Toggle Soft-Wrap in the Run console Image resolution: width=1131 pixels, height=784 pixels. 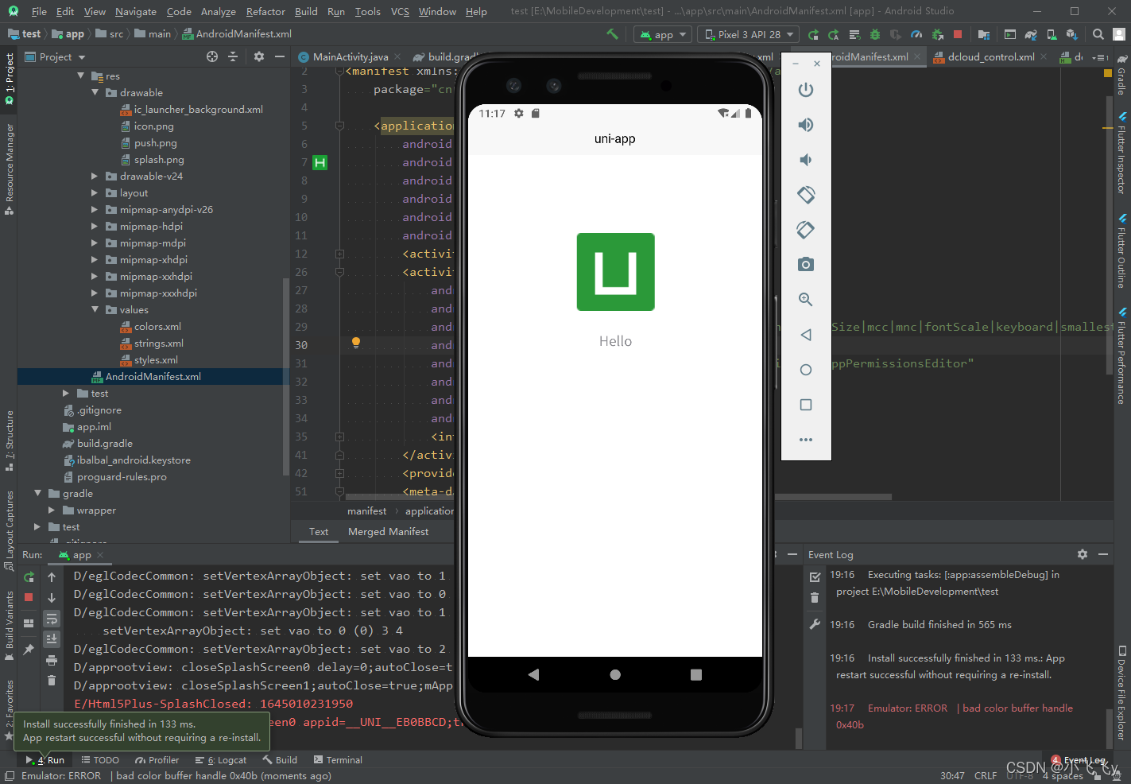(52, 619)
